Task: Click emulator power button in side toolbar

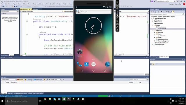Action: click(x=117, y=8)
